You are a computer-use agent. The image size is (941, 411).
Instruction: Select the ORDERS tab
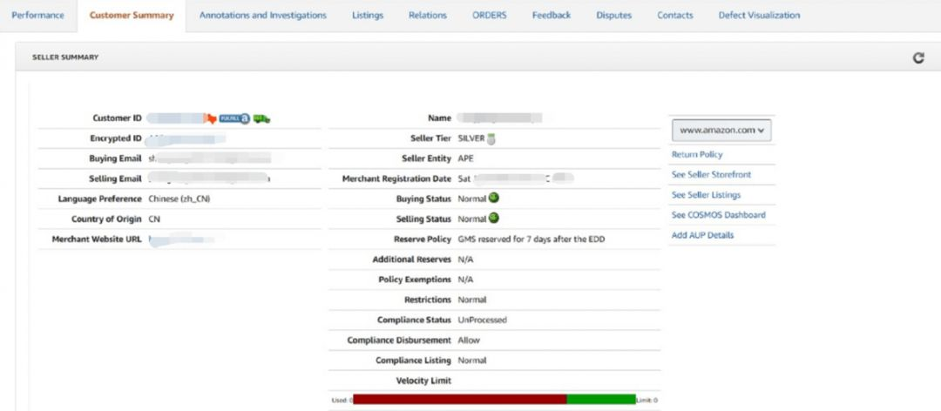(x=489, y=16)
